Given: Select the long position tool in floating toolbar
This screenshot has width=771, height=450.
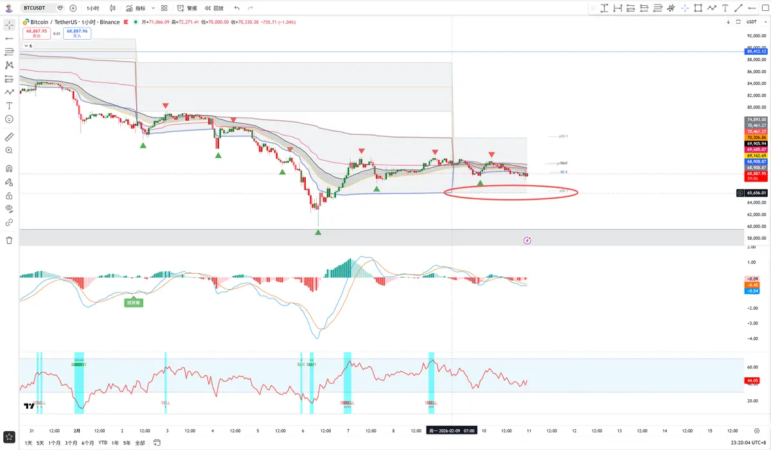Looking at the screenshot, I should 630,8.
